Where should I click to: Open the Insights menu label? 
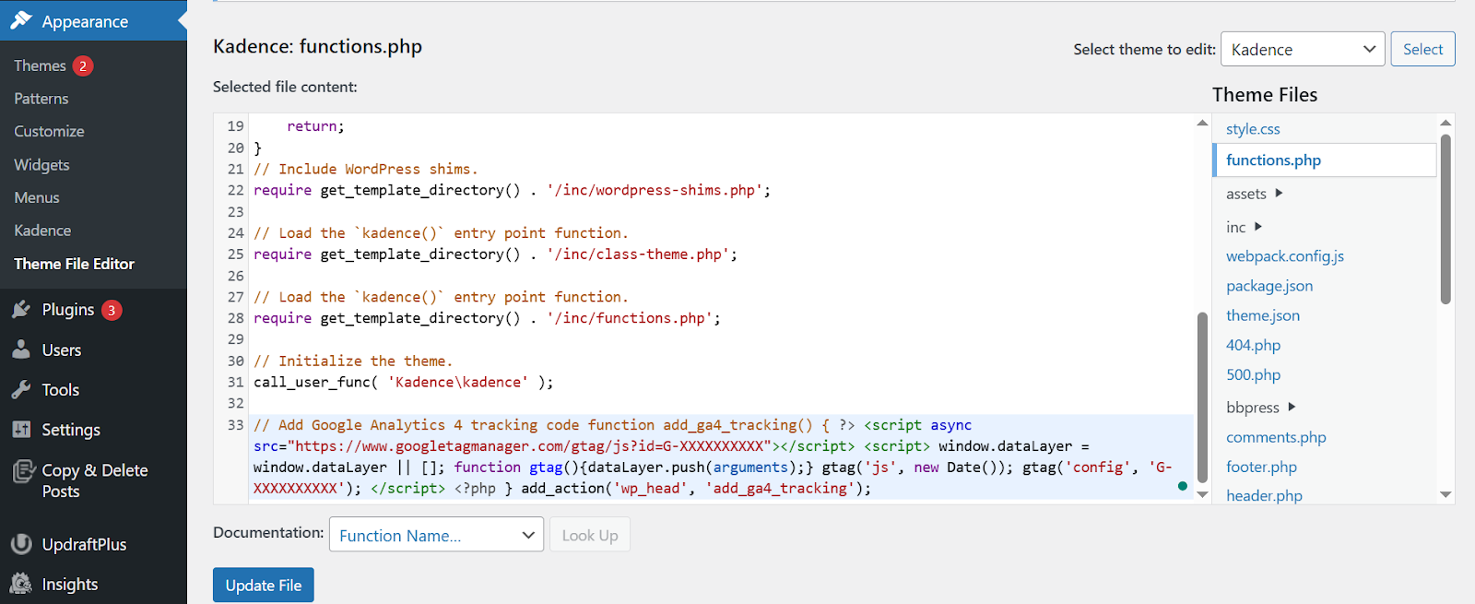tap(69, 585)
